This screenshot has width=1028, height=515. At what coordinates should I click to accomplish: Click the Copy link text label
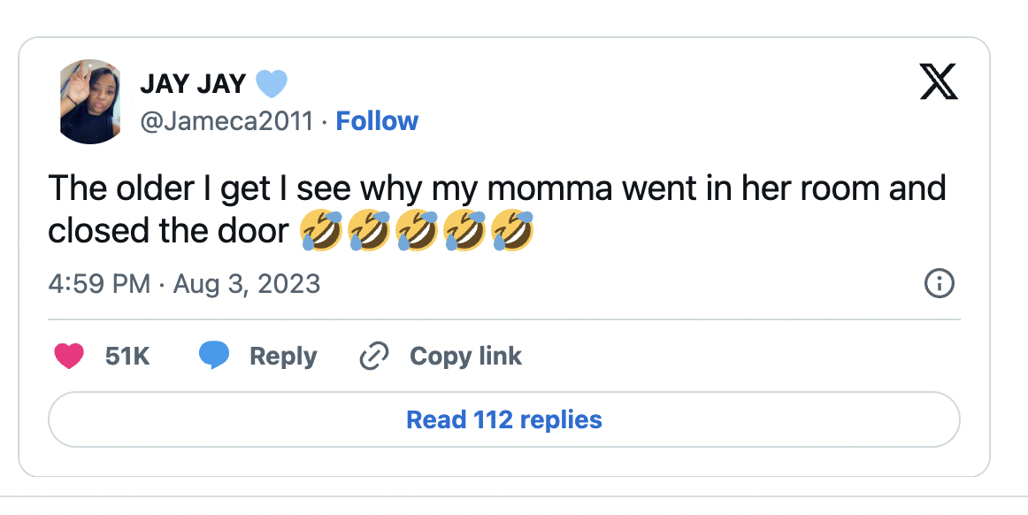click(x=465, y=357)
